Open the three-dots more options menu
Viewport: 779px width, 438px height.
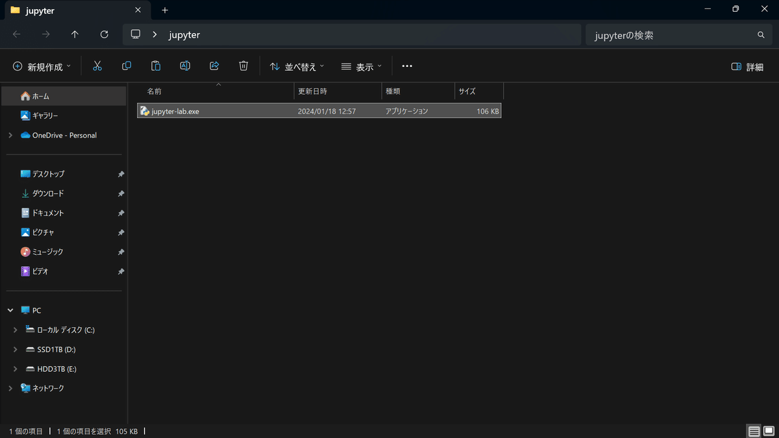tap(407, 66)
